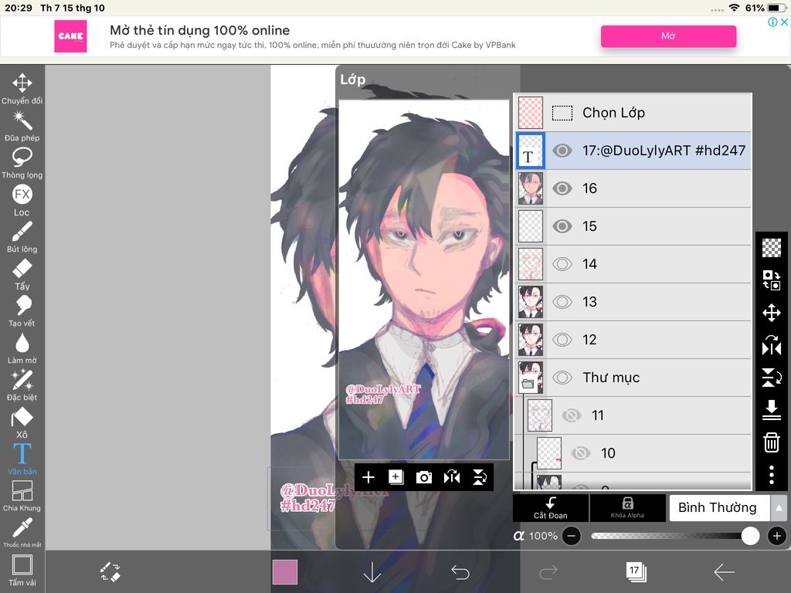
Task: Open the FX Lọc filter tool
Action: [x=22, y=200]
